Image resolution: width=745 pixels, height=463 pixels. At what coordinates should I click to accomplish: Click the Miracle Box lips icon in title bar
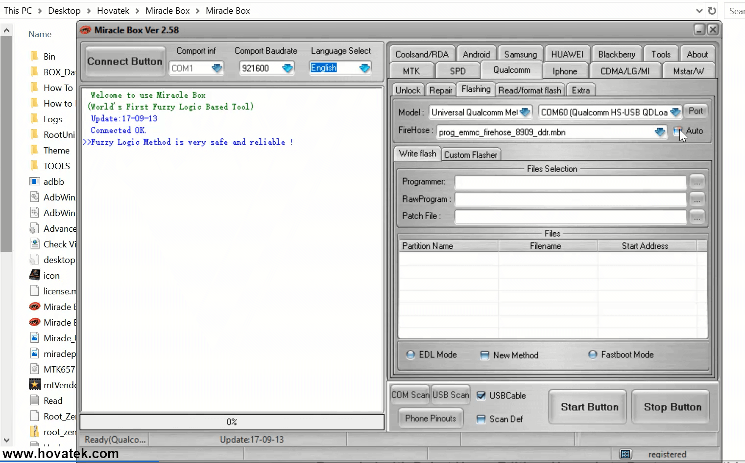point(85,30)
